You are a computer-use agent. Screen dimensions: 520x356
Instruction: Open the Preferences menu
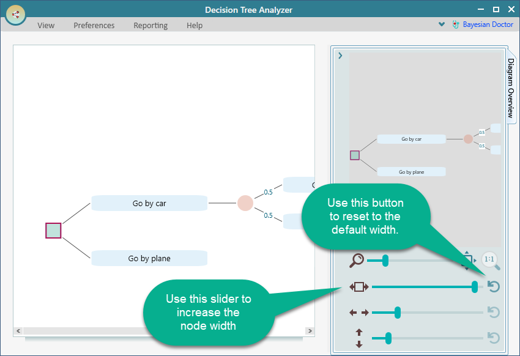pyautogui.click(x=94, y=26)
